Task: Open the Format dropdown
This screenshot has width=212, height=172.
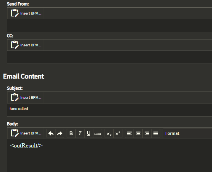Action: 188,133
